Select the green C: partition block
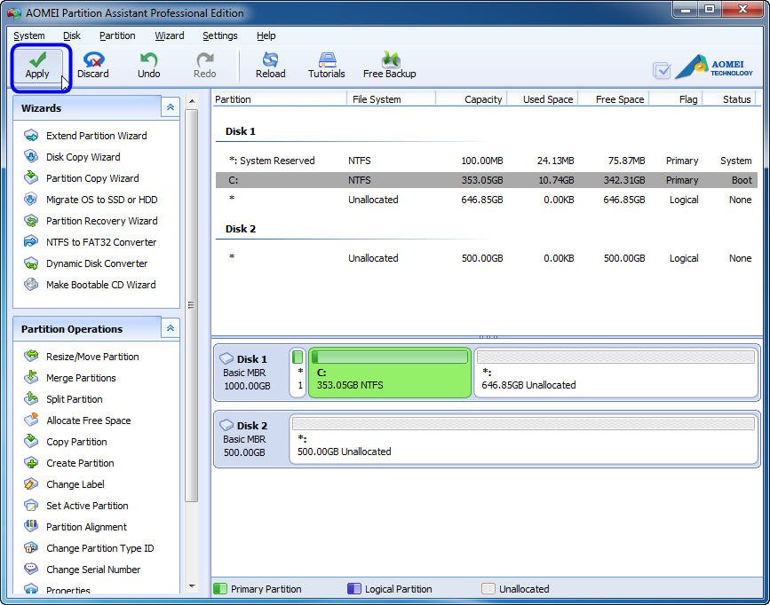Image resolution: width=770 pixels, height=605 pixels. pyautogui.click(x=390, y=373)
